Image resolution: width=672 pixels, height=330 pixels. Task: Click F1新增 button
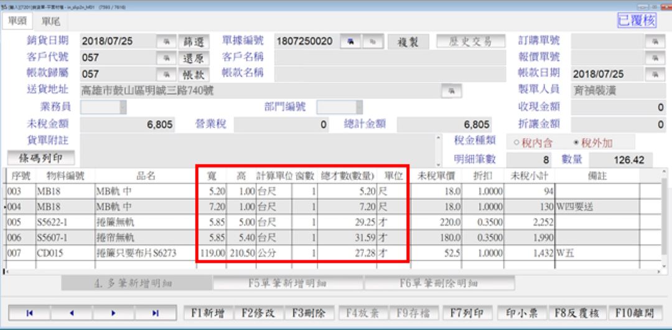[x=207, y=313]
